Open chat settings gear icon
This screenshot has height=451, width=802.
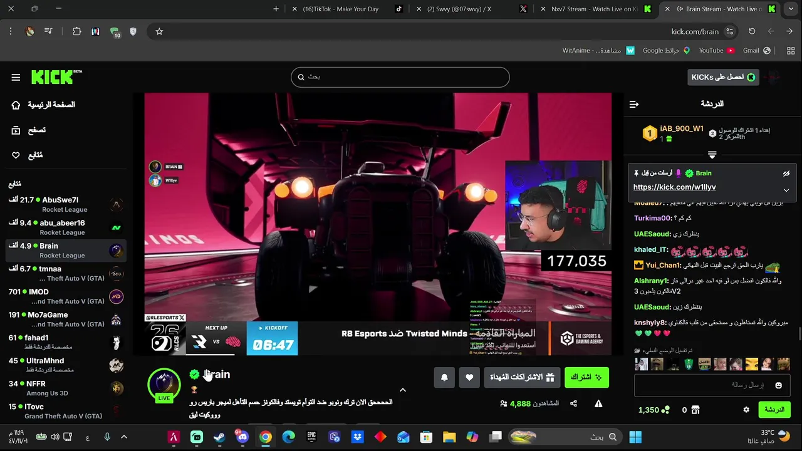point(746,410)
